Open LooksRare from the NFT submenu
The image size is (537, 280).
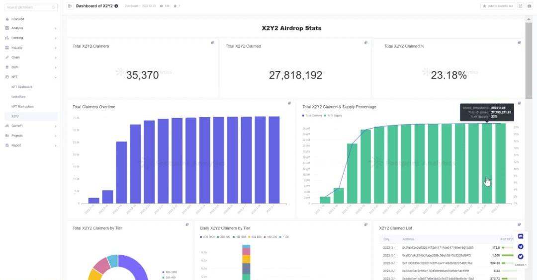18,97
